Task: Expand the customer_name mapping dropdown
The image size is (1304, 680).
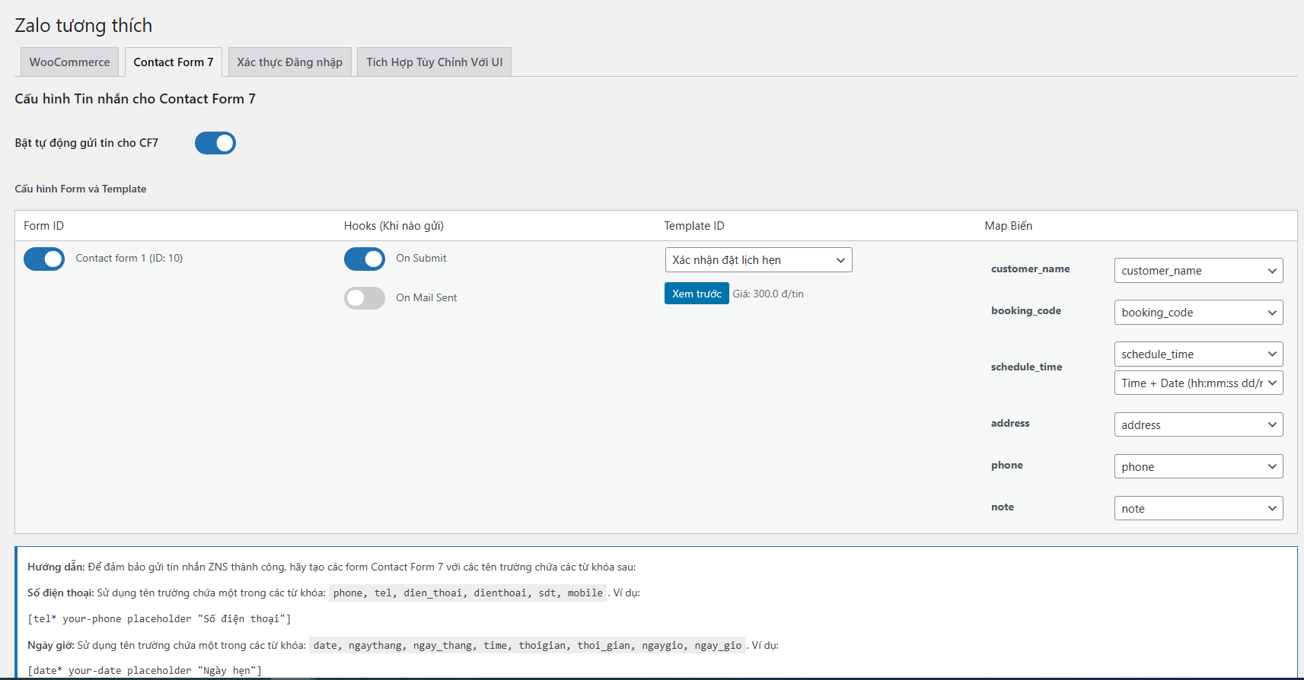Action: click(1198, 271)
